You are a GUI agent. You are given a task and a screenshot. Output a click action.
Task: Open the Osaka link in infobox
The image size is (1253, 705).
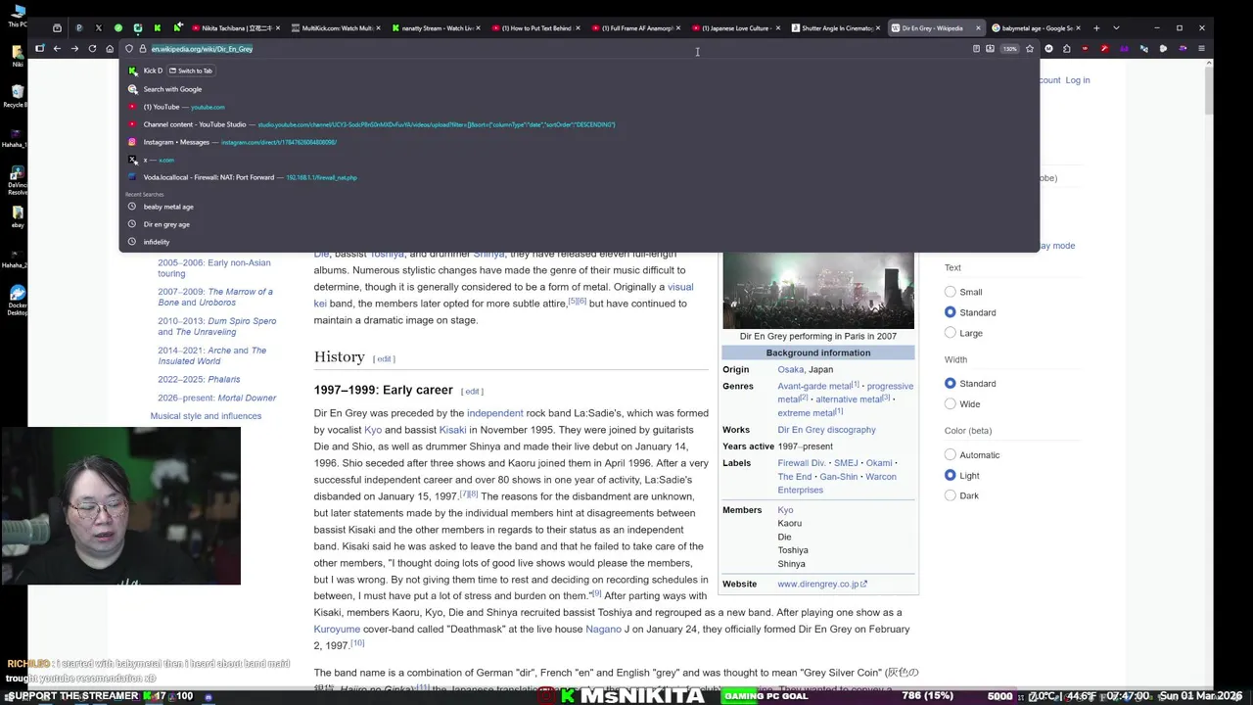pyautogui.click(x=790, y=369)
